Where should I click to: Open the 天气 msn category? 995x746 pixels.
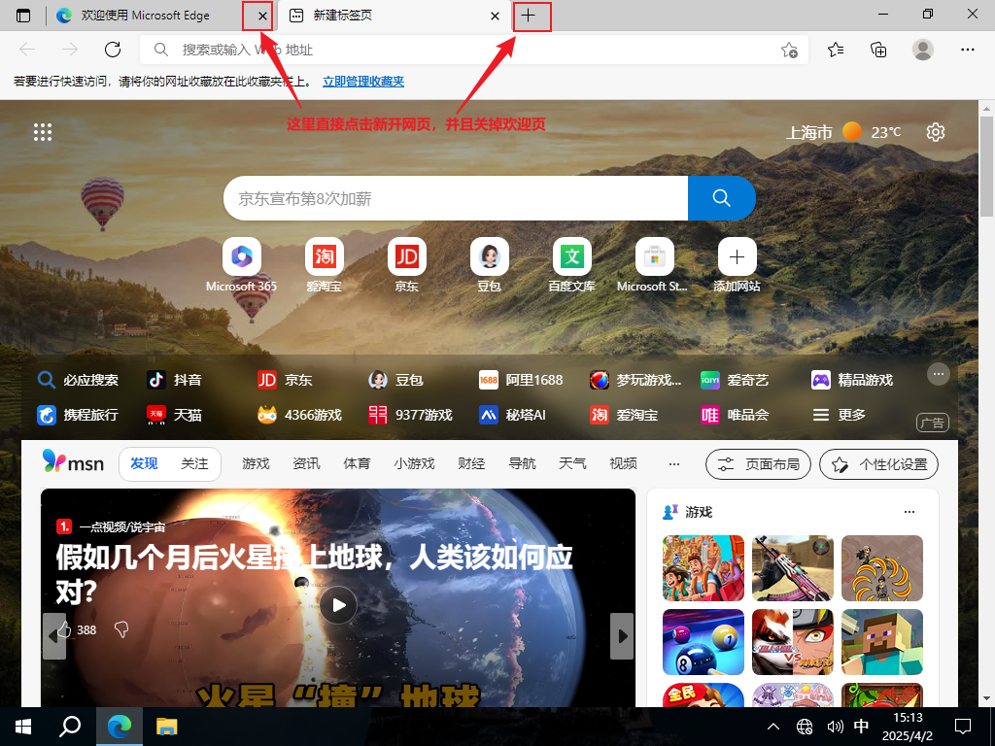click(x=572, y=463)
